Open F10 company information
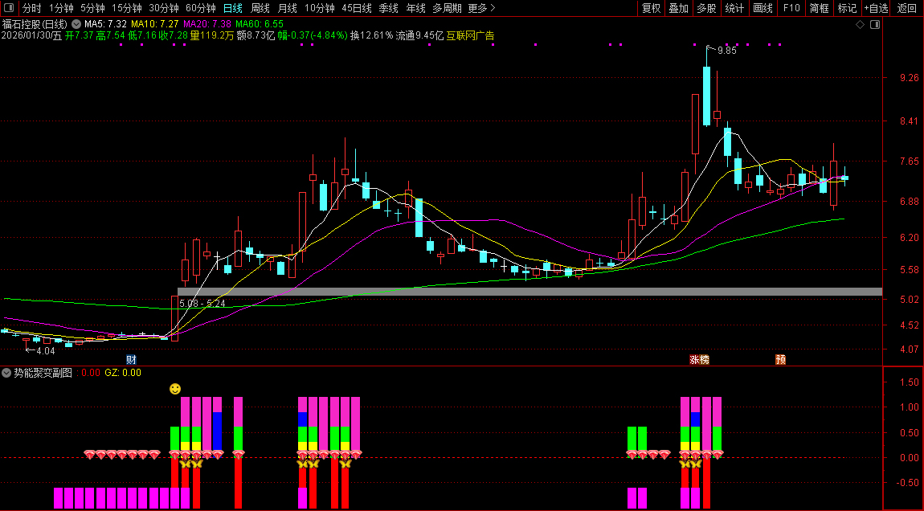The width and height of the screenshot is (924, 511). pos(791,8)
